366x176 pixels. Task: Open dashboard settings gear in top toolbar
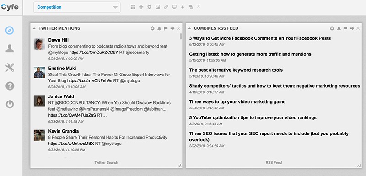pyautogui.click(x=150, y=7)
